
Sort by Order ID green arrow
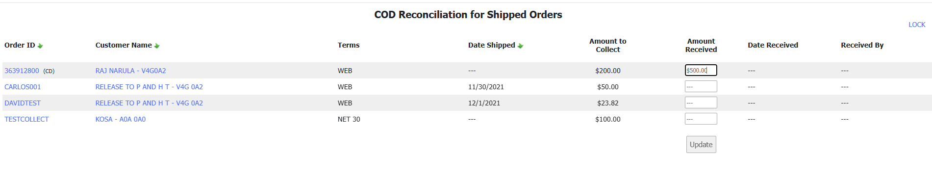coord(40,46)
